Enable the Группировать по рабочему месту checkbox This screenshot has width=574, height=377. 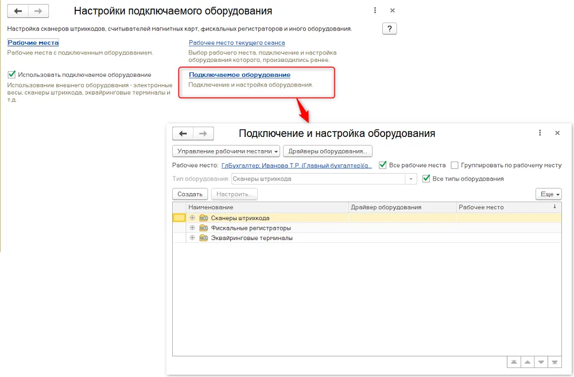(x=455, y=166)
